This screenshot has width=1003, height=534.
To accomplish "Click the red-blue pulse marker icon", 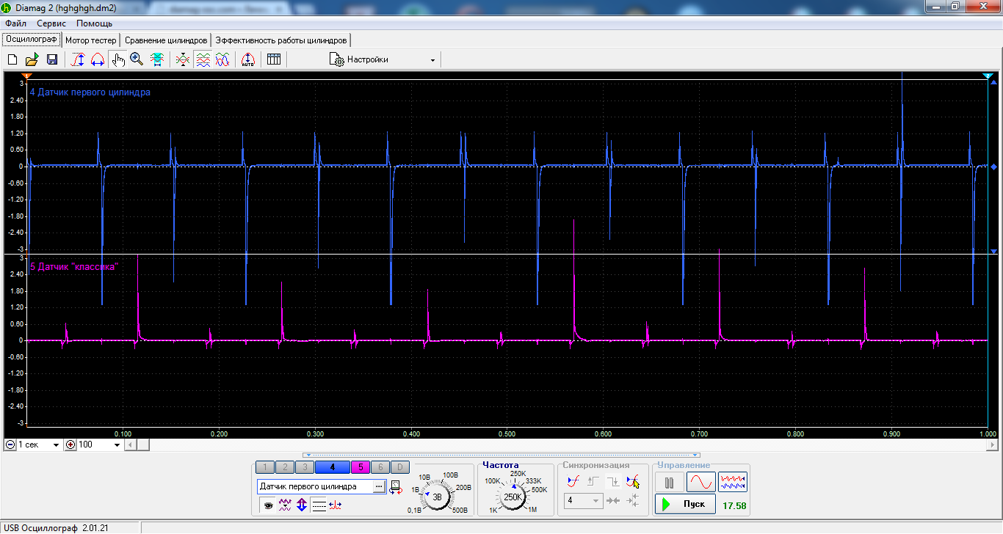I will [x=336, y=505].
